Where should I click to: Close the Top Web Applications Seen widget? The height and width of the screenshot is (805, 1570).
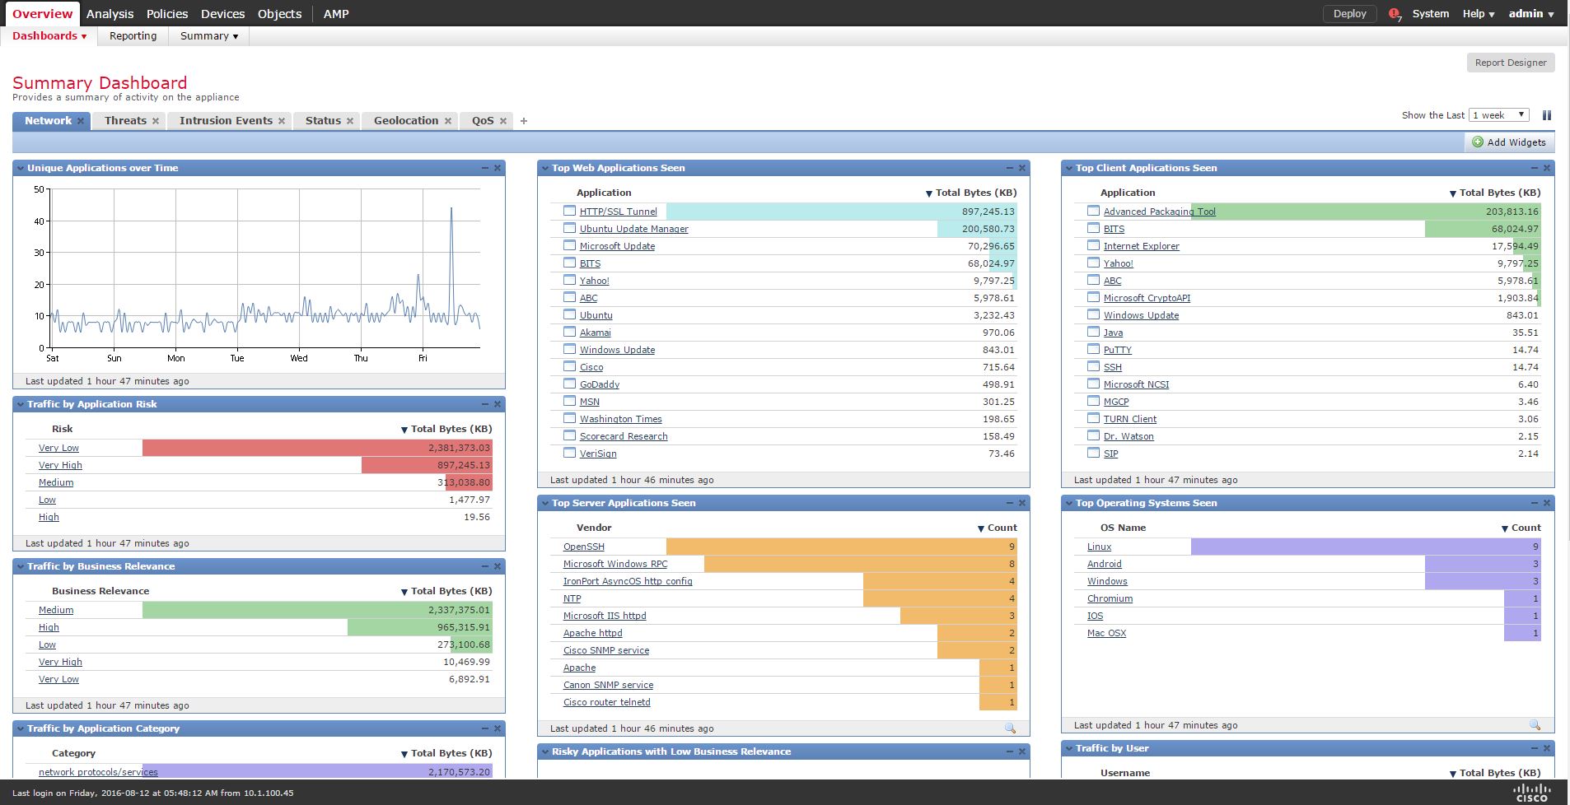1022,168
